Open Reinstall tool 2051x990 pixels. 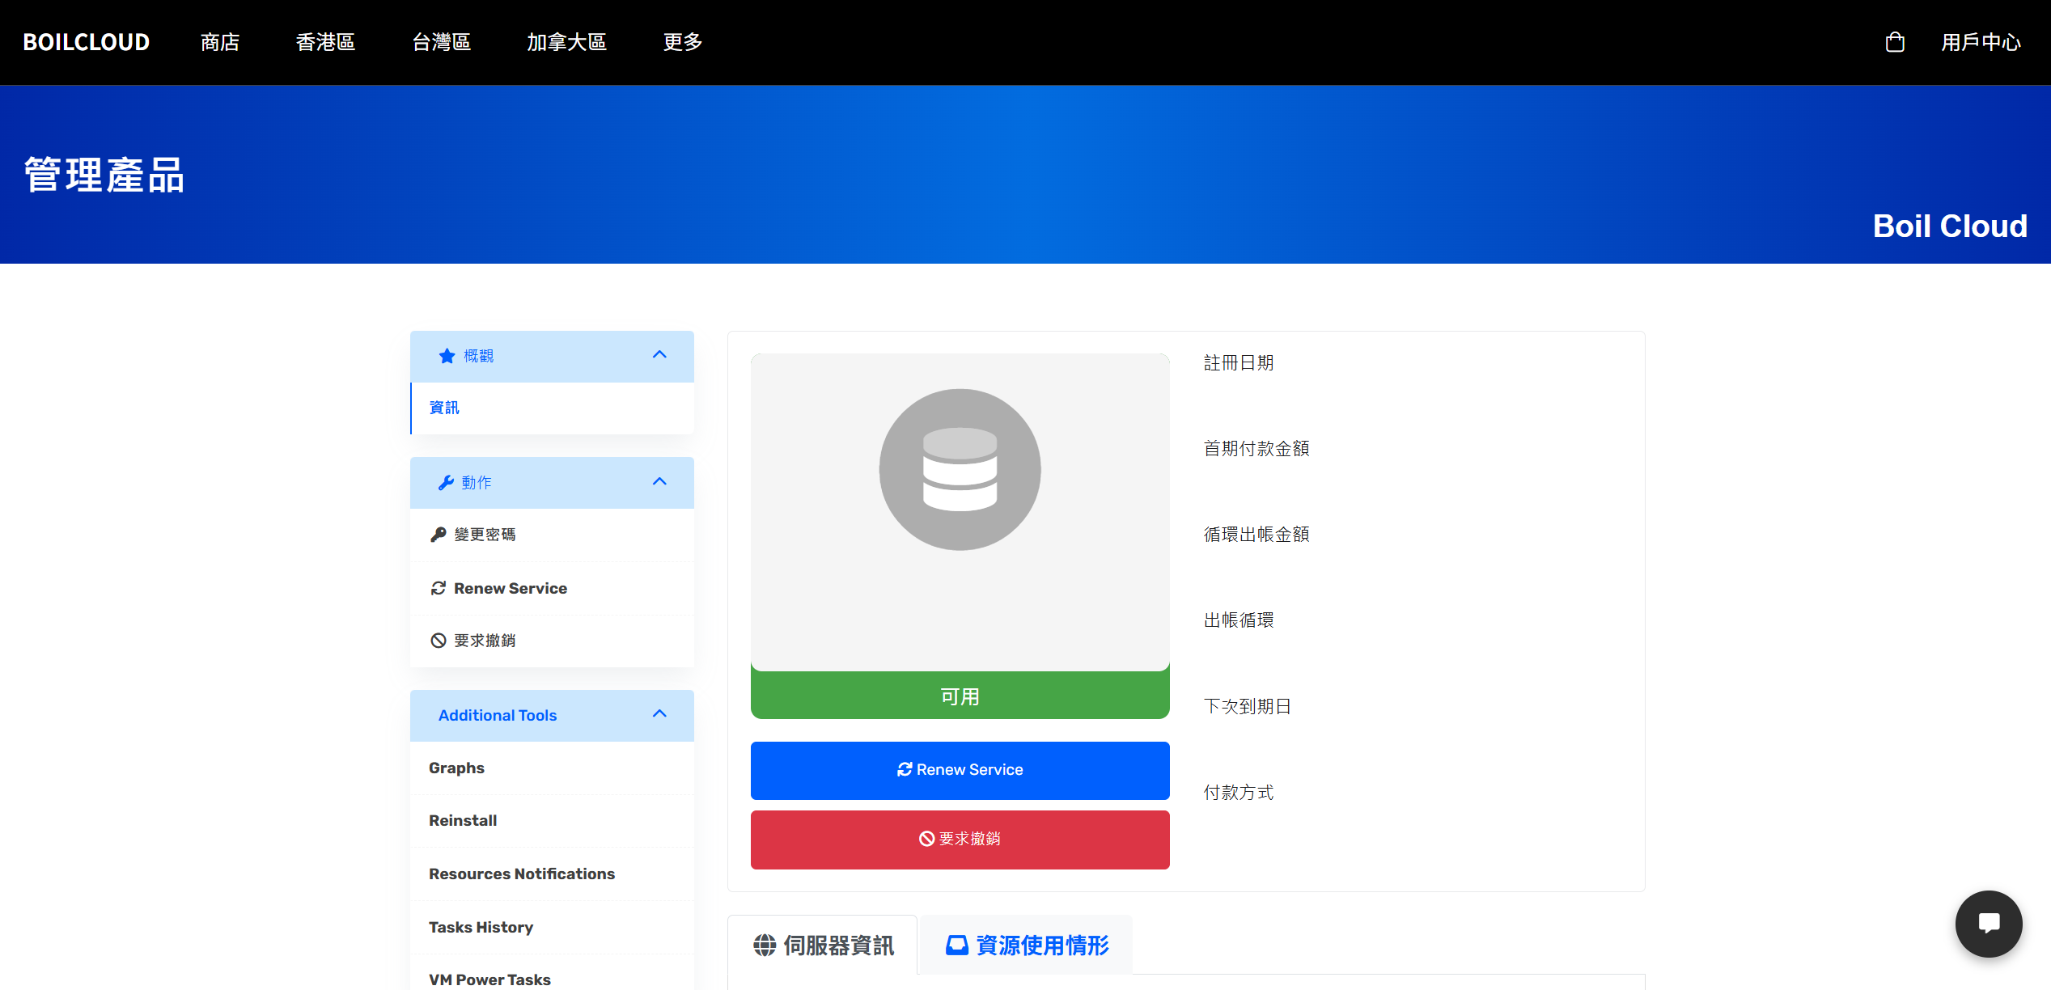553,821
